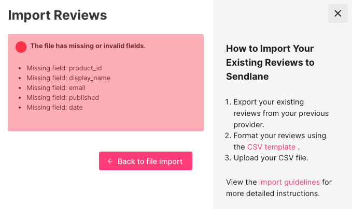Select the missing published field error

coord(63,98)
